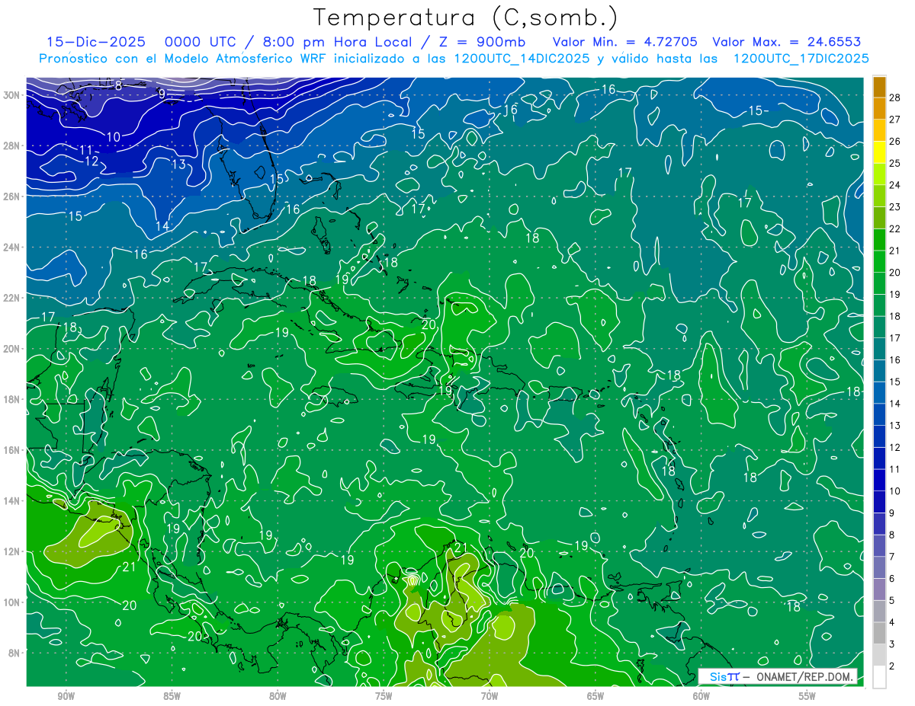Click the title "Temperatura (C,somb.)"
Viewport: 915px width, 706px height.
[x=466, y=18]
